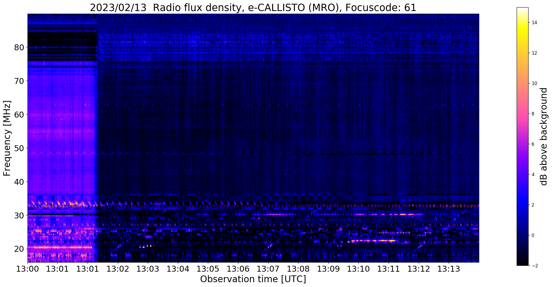The height and width of the screenshot is (287, 552).
Task: Click the bright streak near 22 MHz at 13:10
Action: [x=374, y=240]
